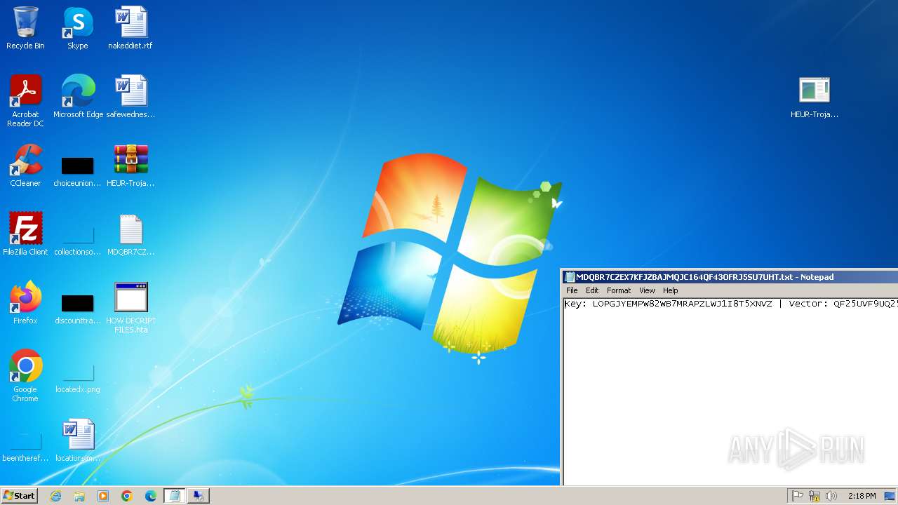The width and height of the screenshot is (898, 505).
Task: Open Notepad Edit menu
Action: 592,290
